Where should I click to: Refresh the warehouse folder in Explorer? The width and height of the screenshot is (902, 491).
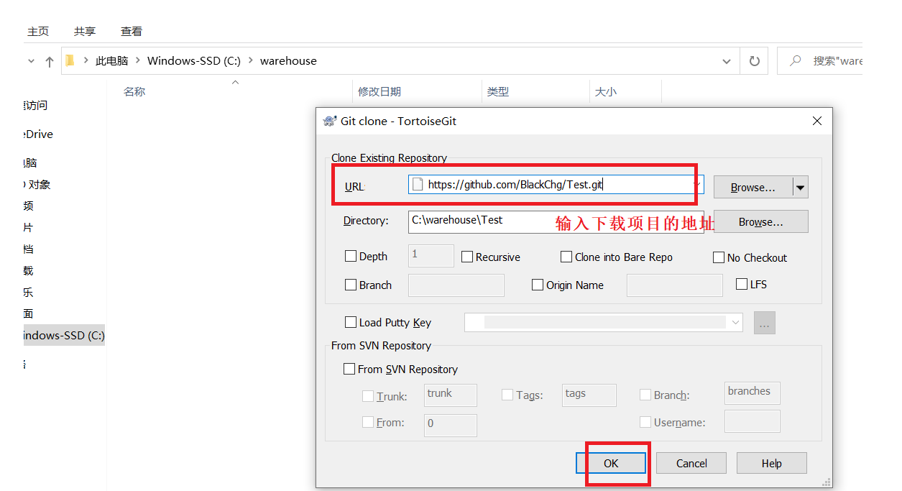pos(754,61)
